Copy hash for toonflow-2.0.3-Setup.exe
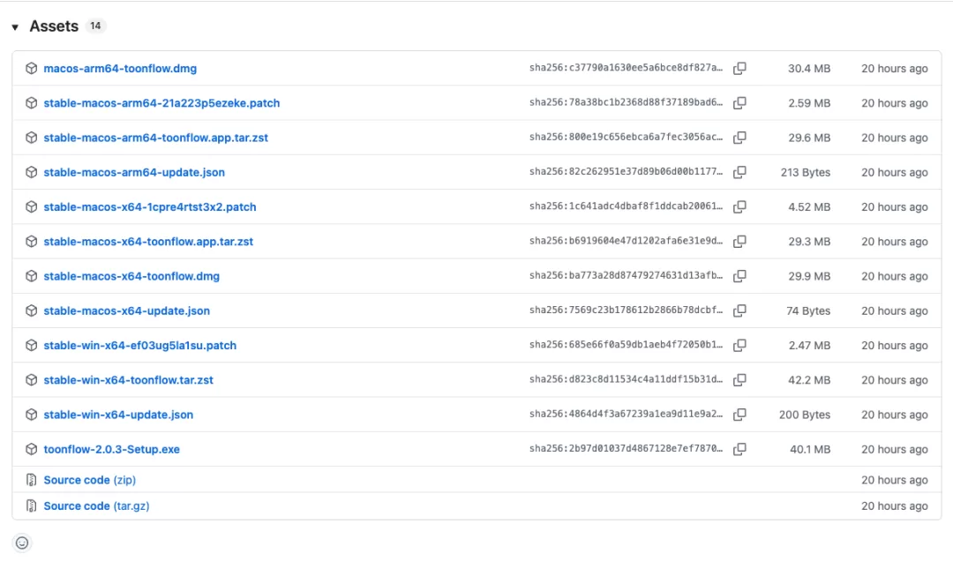This screenshot has height=561, width=953. point(739,449)
